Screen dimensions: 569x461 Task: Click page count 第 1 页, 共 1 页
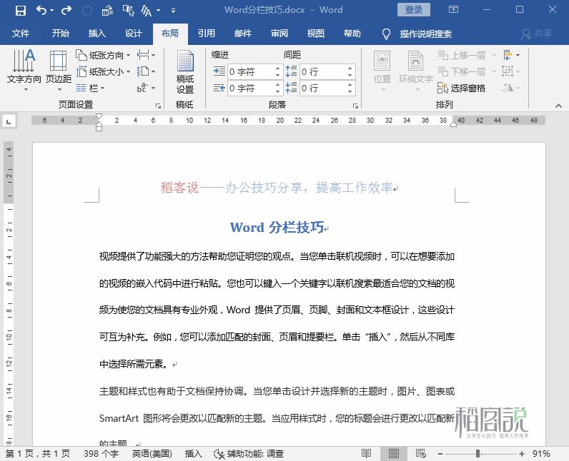(x=38, y=454)
